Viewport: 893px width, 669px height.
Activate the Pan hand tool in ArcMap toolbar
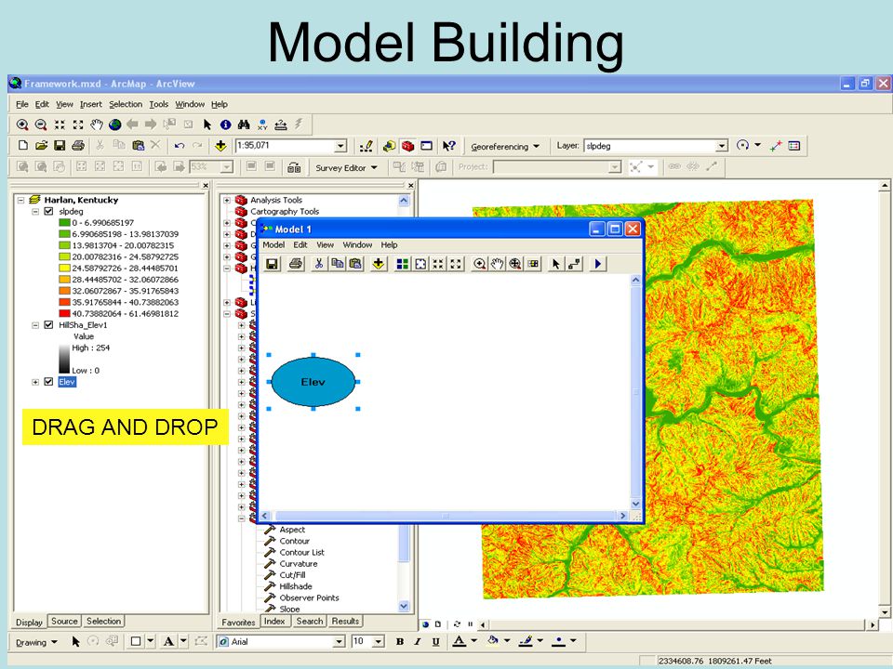click(96, 125)
